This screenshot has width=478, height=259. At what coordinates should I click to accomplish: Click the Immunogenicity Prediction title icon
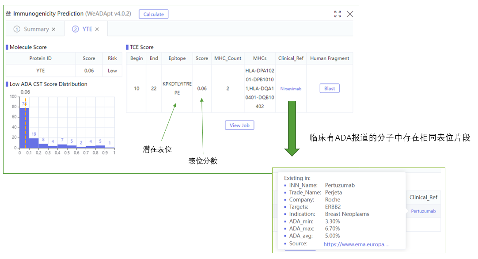(x=8, y=14)
